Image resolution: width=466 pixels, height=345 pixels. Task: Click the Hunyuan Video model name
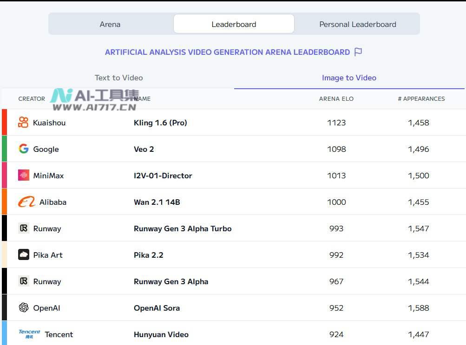[161, 334]
